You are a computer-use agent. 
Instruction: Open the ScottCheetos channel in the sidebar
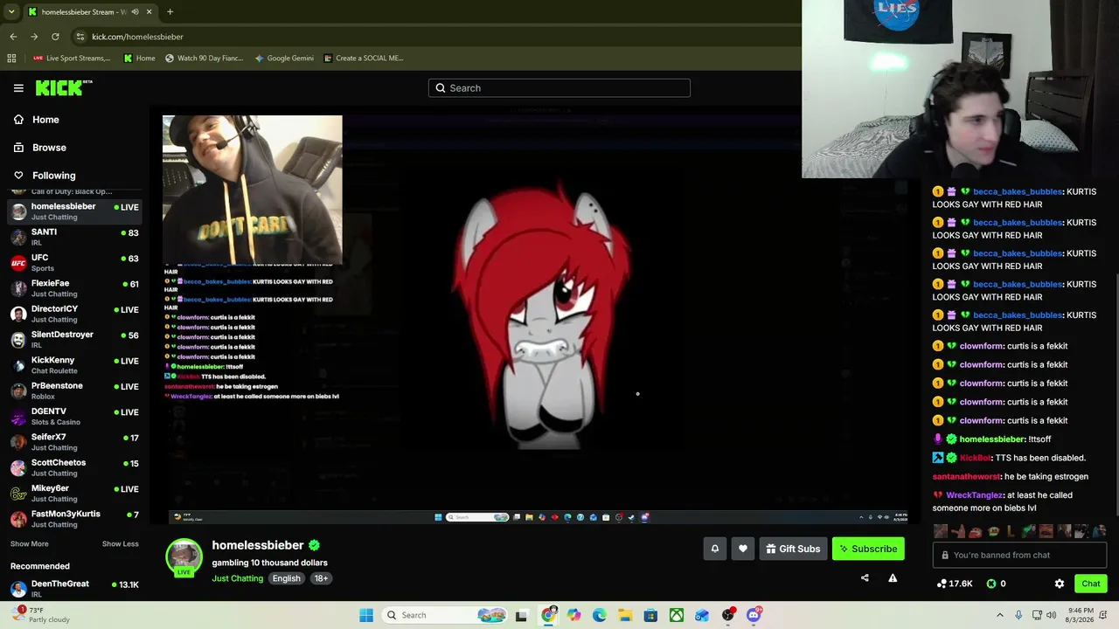(x=74, y=467)
